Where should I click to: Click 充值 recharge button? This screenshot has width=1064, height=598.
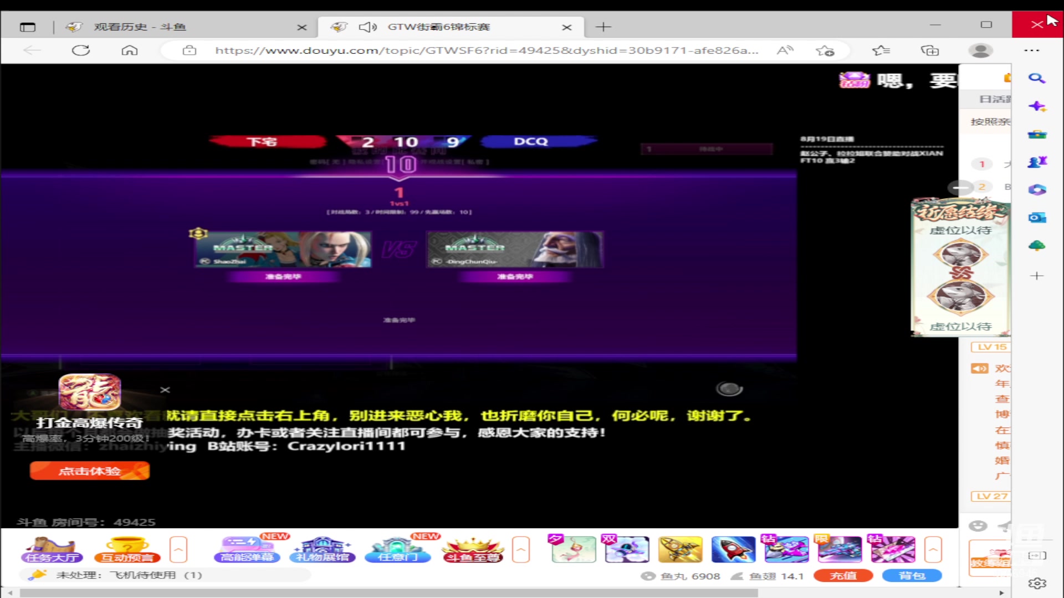point(843,576)
